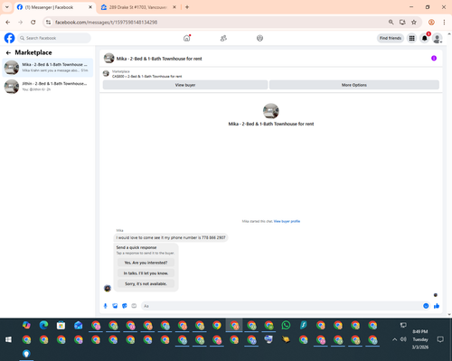Open the taskbar clock and date
The height and width of the screenshot is (361, 452).
[420, 339]
